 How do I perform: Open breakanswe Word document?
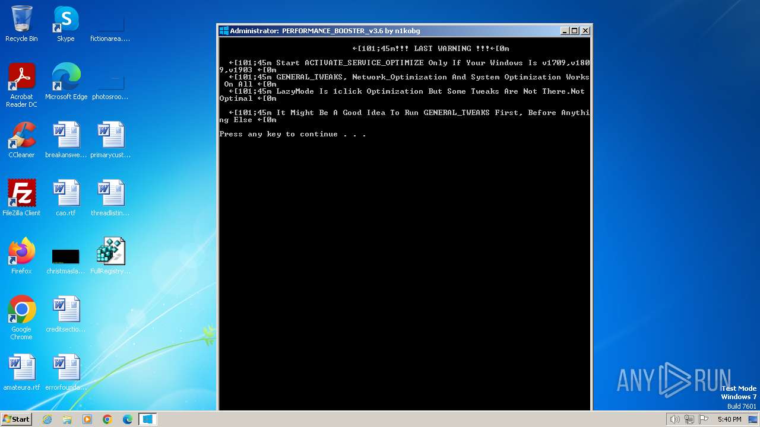(x=66, y=141)
